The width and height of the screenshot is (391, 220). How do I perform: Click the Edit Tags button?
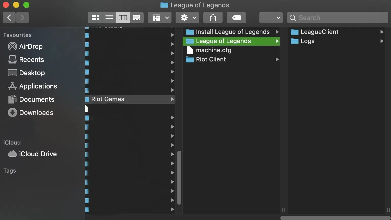[236, 18]
